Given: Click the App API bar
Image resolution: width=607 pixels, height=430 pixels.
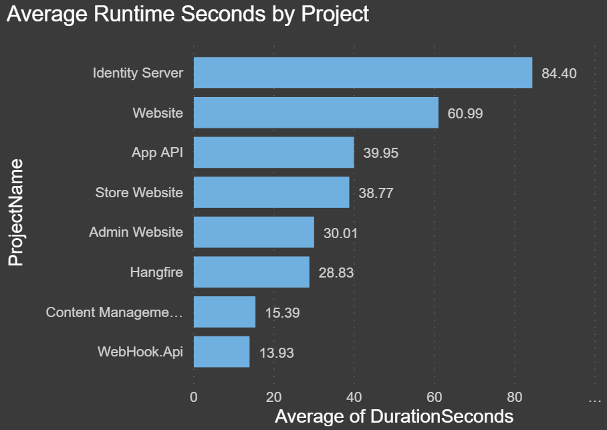Looking at the screenshot, I should 273,152.
